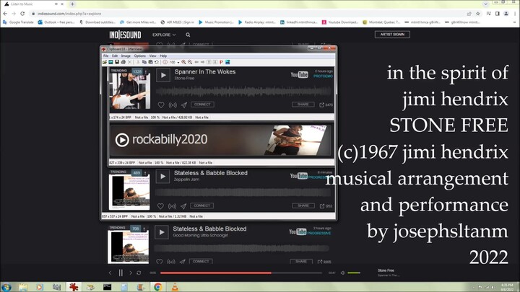Bookmark this page with the star icon
The height and width of the screenshot is (292, 520).
pyautogui.click(x=478, y=14)
